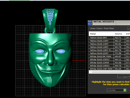Select the Yellow Gold:22KY row

click(x=109, y=53)
